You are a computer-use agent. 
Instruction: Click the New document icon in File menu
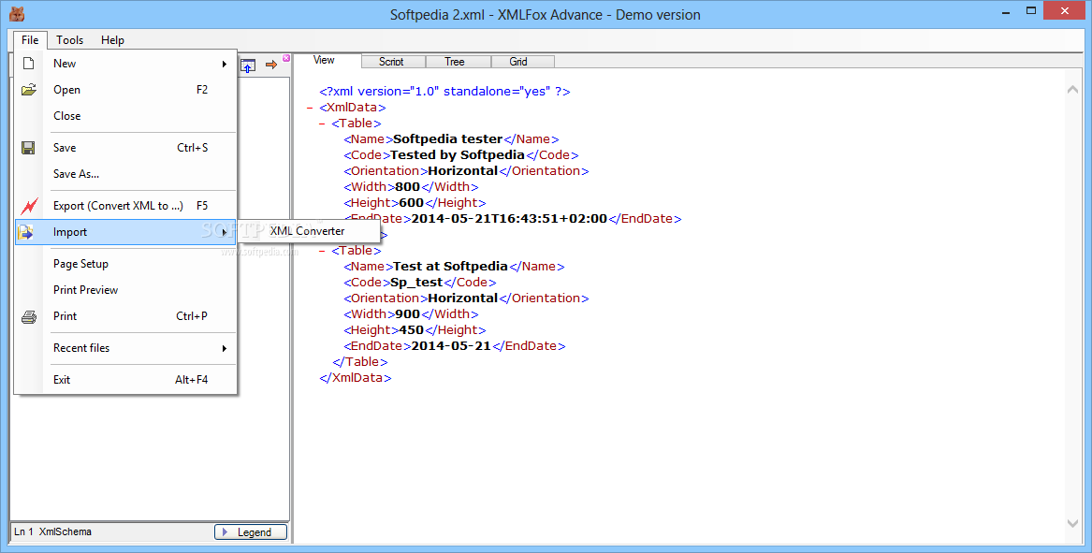click(28, 64)
